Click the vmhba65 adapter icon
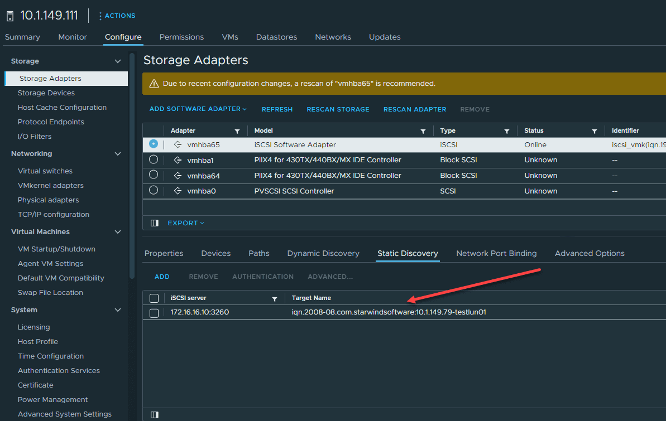Viewport: 666px width, 421px height. [x=178, y=144]
